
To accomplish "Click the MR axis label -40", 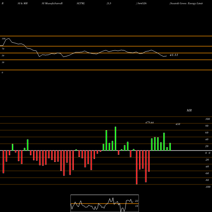I will [x=207, y=167].
